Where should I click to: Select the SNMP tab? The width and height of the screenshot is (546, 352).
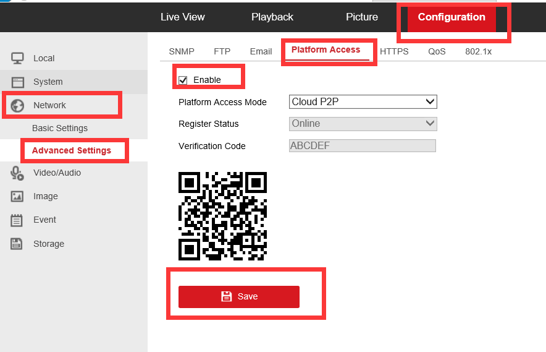click(182, 51)
